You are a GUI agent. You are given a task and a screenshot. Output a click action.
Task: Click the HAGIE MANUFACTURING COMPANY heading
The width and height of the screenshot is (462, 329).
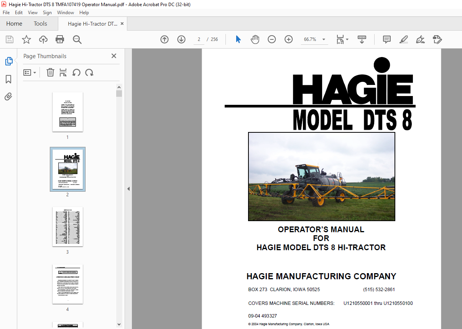[x=321, y=276]
